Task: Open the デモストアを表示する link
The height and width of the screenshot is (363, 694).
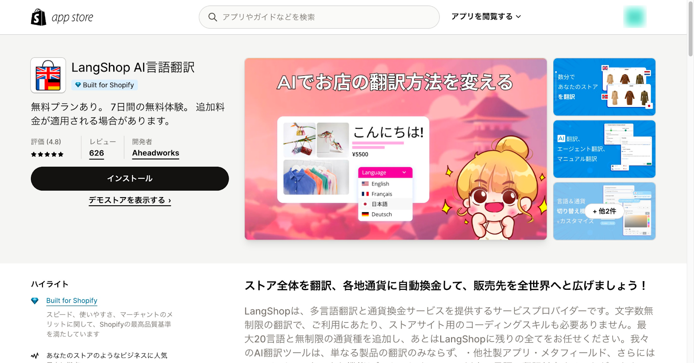Action: coord(130,200)
